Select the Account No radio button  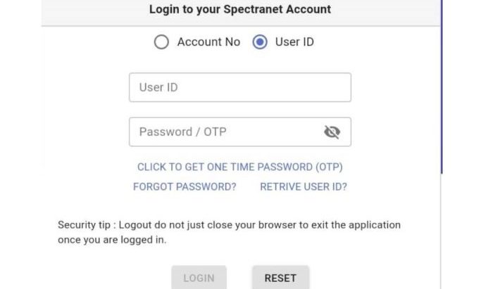[x=161, y=41]
